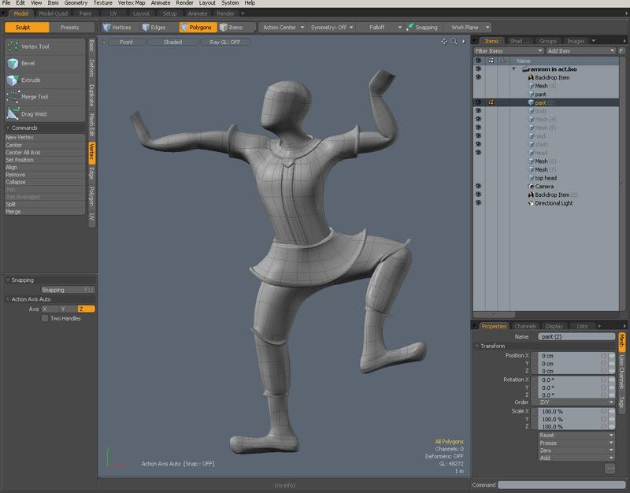
Task: Click the top head mesh icon
Action: pyautogui.click(x=531, y=178)
